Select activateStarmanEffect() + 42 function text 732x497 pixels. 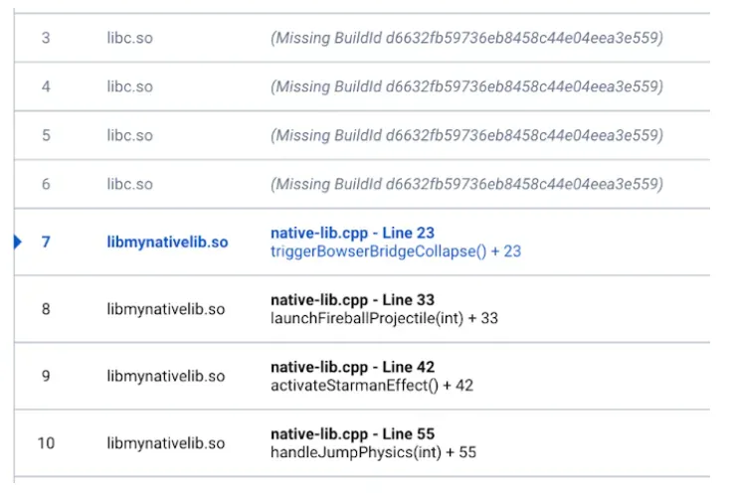371,386
